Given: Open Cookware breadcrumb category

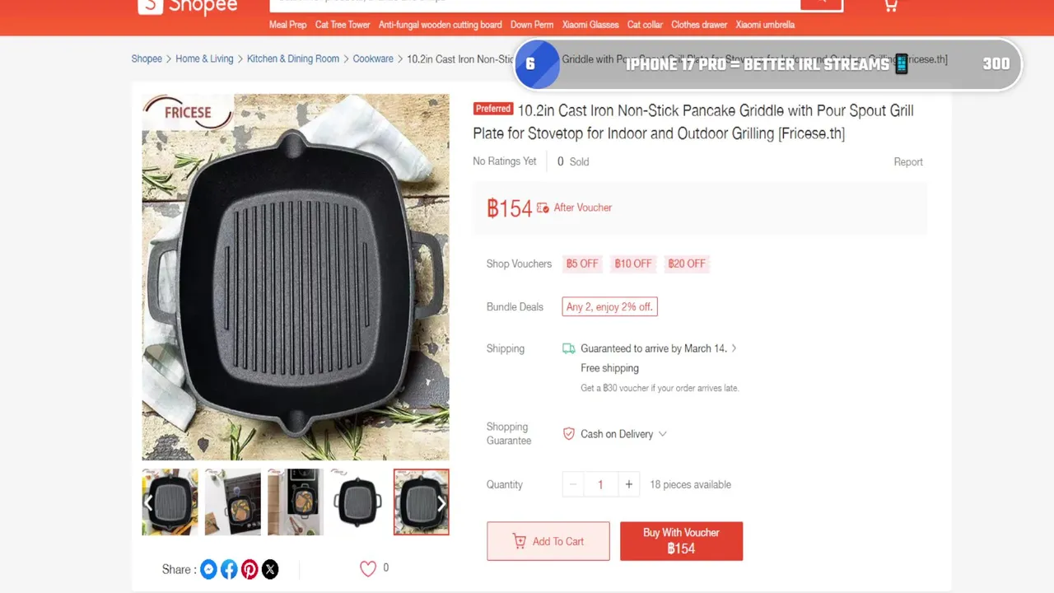Looking at the screenshot, I should 373,58.
